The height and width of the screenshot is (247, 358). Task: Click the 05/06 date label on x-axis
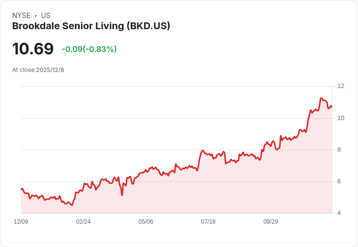click(x=145, y=222)
